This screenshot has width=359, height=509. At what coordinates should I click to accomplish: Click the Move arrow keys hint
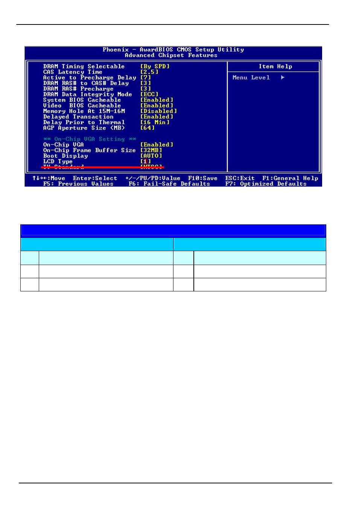tap(49, 178)
